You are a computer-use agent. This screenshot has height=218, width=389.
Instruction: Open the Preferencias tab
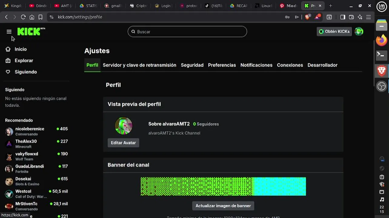pos(222,65)
